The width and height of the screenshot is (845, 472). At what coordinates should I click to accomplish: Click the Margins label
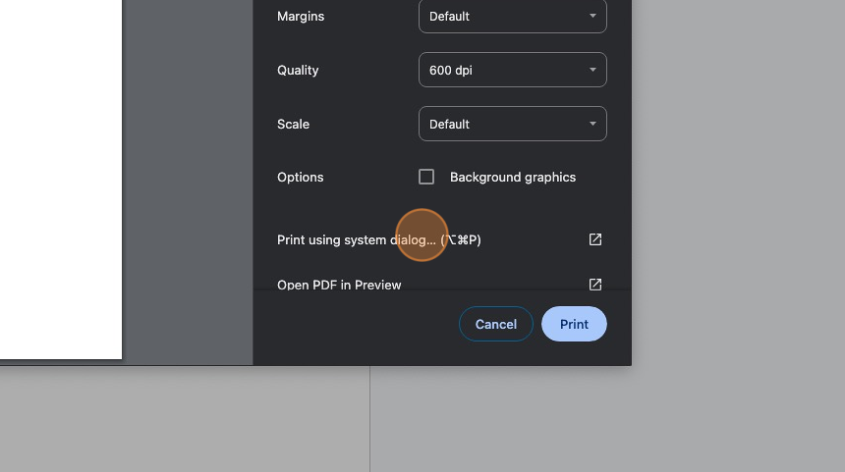tap(301, 16)
